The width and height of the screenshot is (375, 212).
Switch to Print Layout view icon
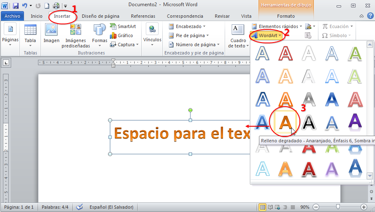(263, 207)
